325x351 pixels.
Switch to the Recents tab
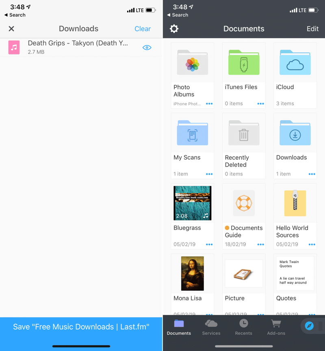click(244, 327)
